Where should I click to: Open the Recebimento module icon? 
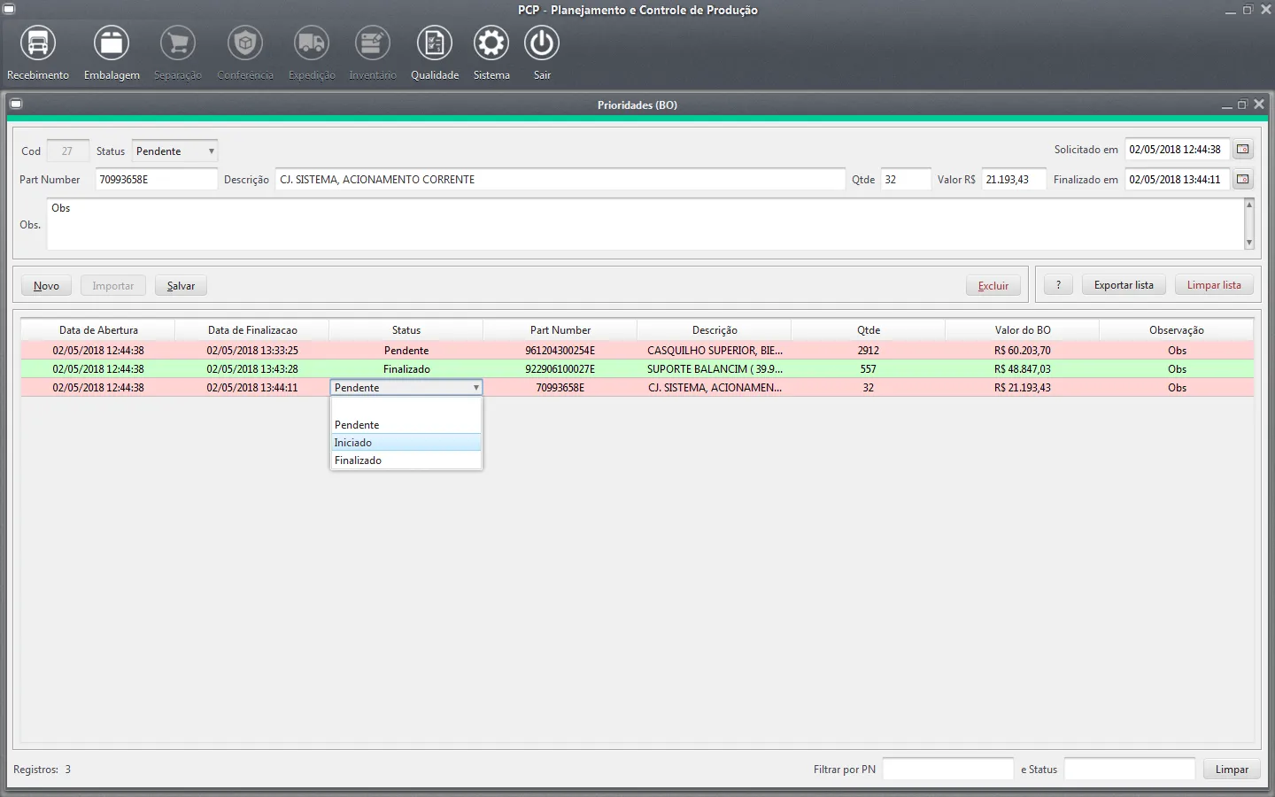click(37, 43)
